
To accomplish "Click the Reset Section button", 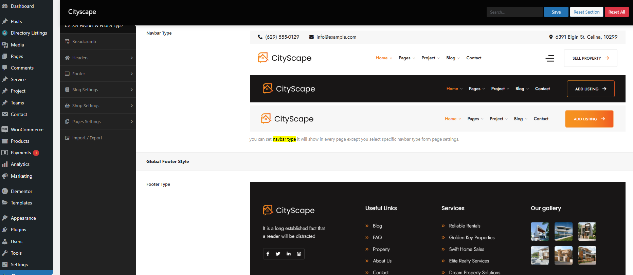I will [586, 12].
